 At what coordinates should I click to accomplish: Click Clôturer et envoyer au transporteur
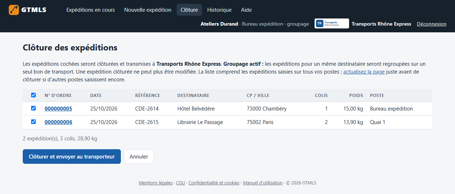tap(72, 157)
